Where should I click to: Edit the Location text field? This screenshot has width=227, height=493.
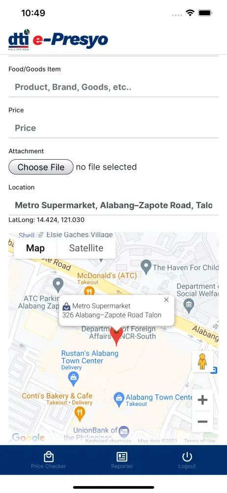[x=113, y=206]
